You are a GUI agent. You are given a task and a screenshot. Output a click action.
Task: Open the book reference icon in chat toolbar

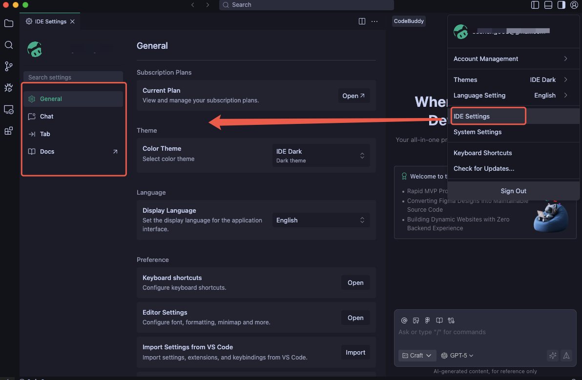[x=439, y=320]
